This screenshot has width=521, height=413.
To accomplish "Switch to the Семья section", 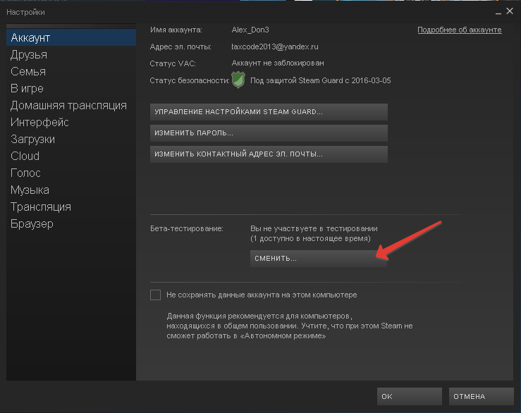I will point(28,71).
